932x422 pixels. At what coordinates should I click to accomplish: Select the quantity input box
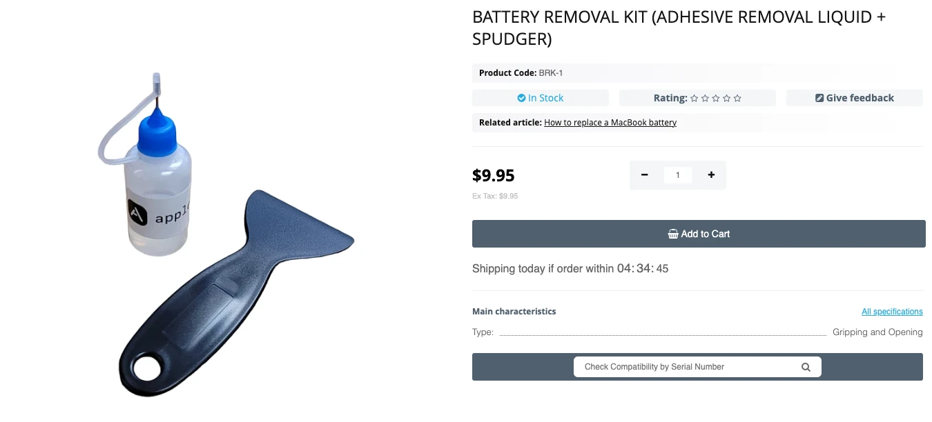tap(678, 175)
